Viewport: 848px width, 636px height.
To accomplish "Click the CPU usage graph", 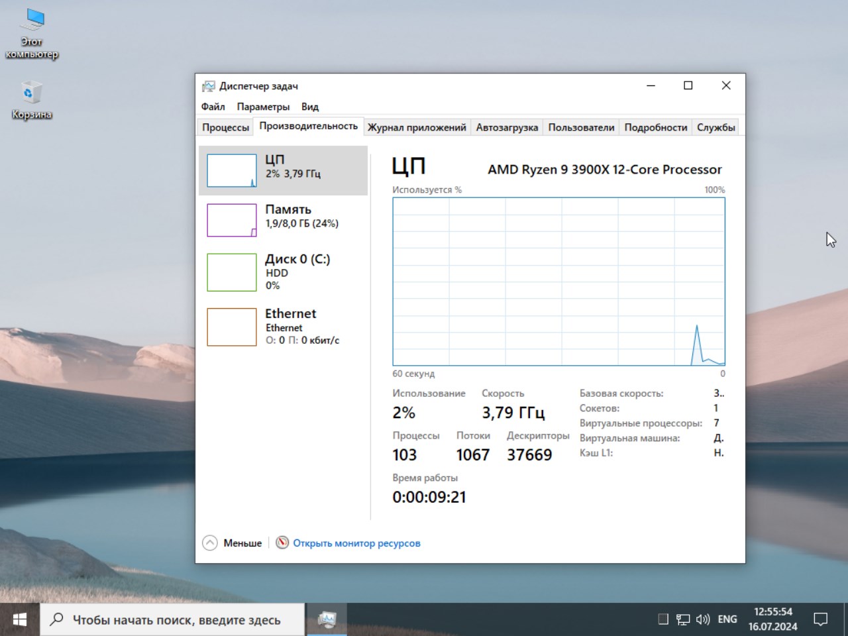I will (558, 282).
